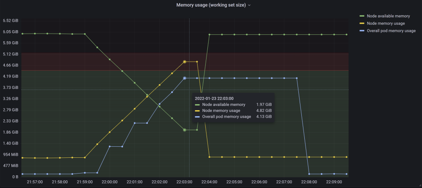The image size is (422, 188).
Task: Open color picker for blue Overall pod memory swatch
Action: pyautogui.click(x=362, y=31)
